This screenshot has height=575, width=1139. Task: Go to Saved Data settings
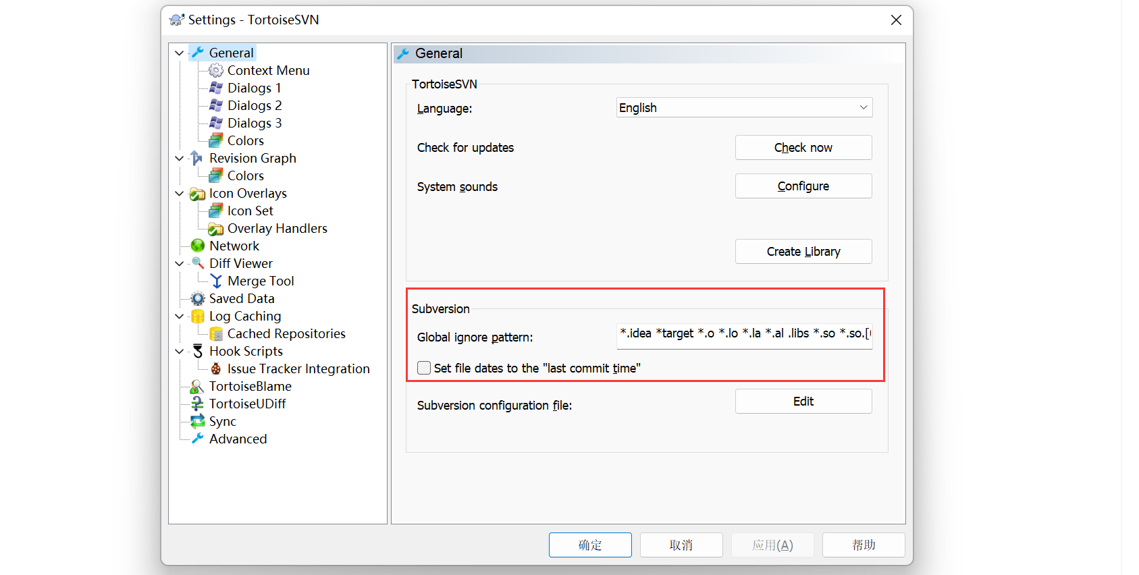tap(242, 298)
